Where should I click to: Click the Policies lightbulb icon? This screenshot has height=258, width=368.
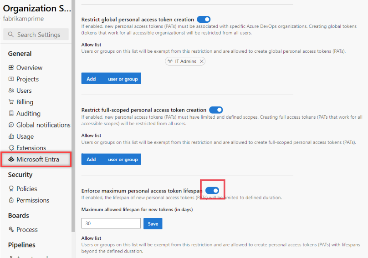pyautogui.click(x=11, y=188)
